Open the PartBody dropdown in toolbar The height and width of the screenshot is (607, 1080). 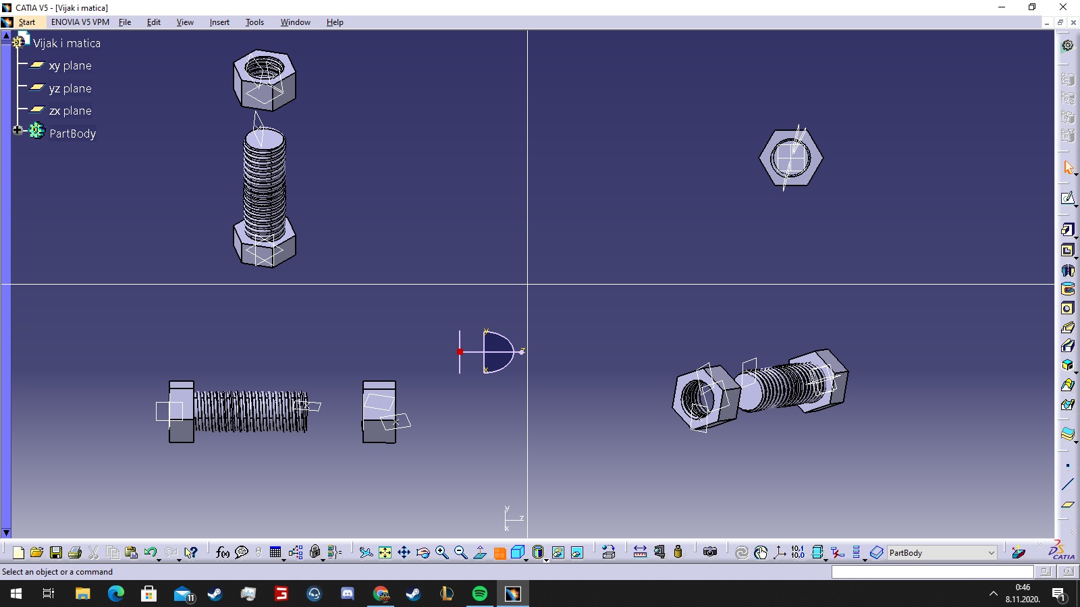pos(991,553)
